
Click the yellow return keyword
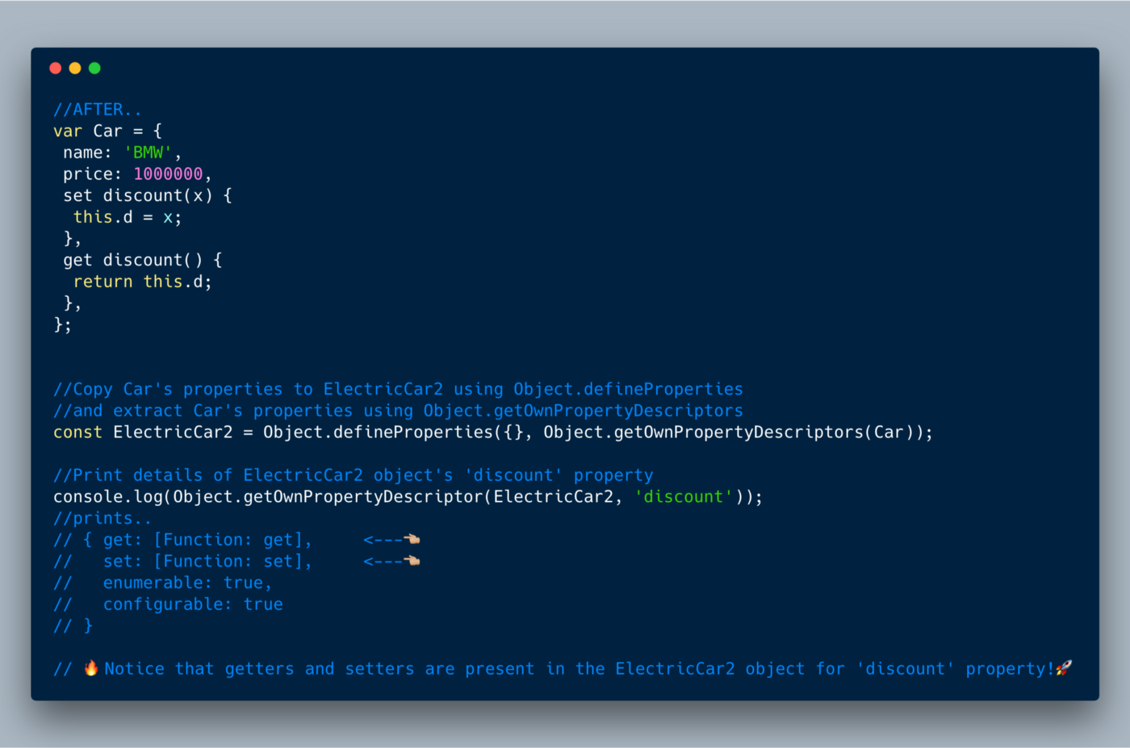103,282
